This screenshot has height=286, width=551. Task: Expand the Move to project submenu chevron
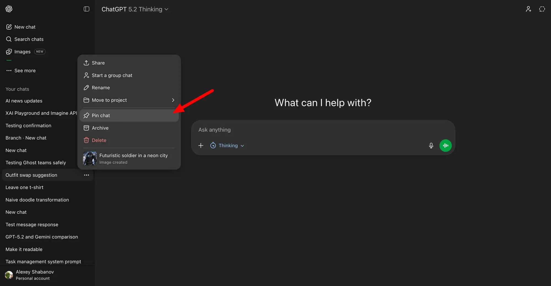click(173, 100)
